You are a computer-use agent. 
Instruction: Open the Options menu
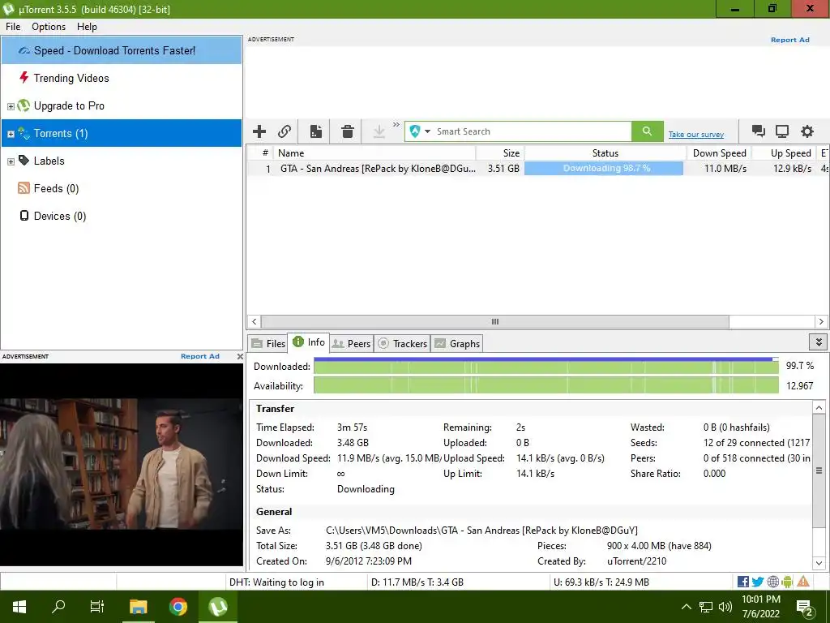tap(49, 27)
